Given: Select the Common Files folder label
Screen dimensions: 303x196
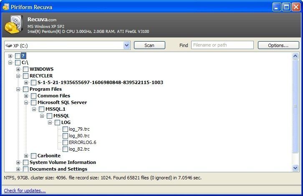Looking at the screenshot, I should 54,96.
